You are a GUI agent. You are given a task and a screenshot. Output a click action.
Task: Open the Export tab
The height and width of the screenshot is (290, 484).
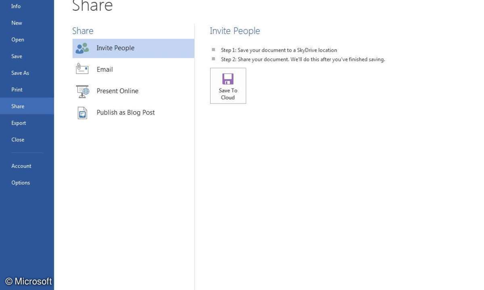tap(27, 123)
